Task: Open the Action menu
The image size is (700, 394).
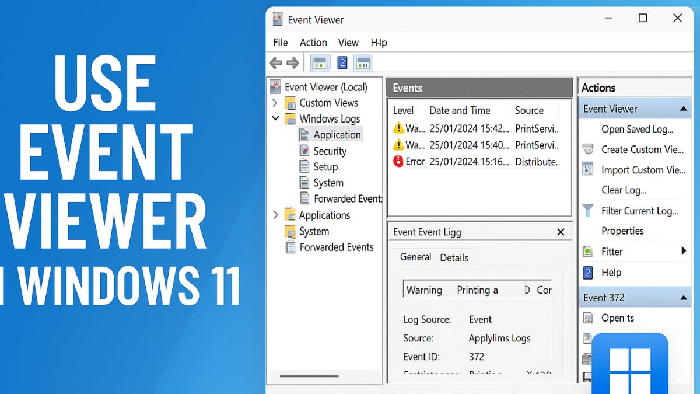Action: [x=313, y=42]
